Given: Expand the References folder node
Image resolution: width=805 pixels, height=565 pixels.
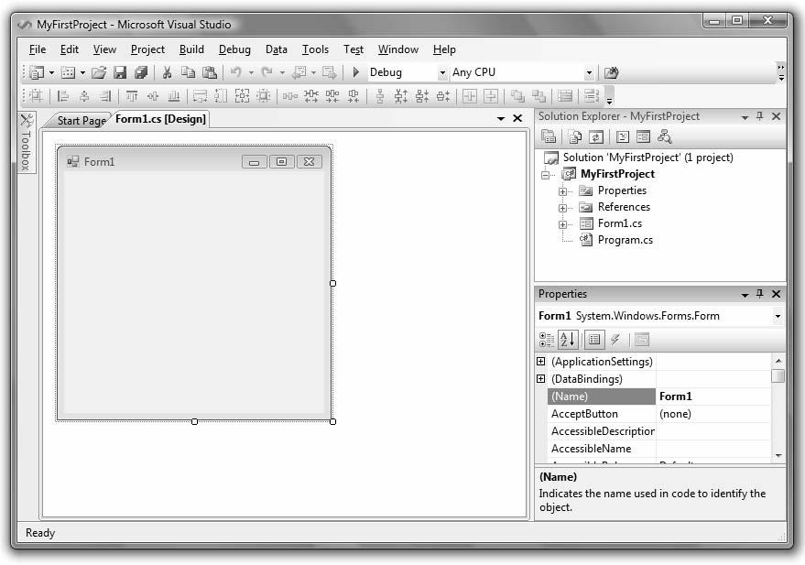Looking at the screenshot, I should click(x=562, y=208).
